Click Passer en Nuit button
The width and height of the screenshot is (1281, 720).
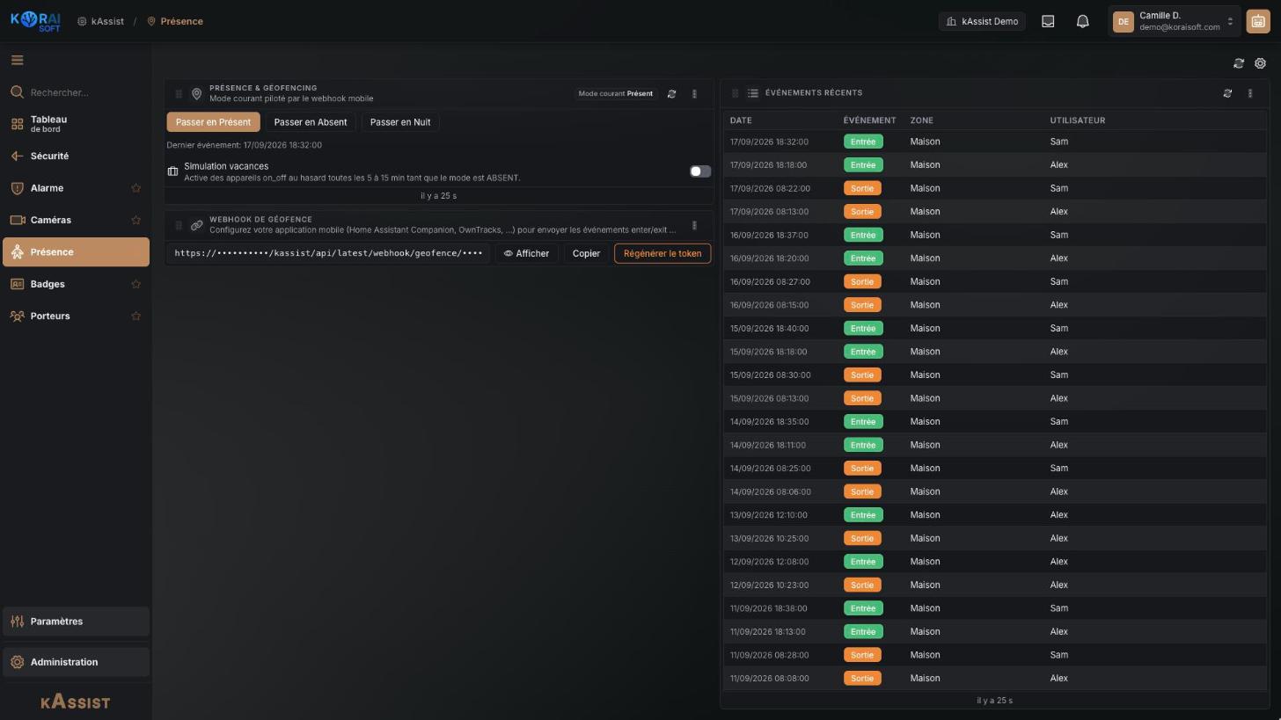coord(400,122)
